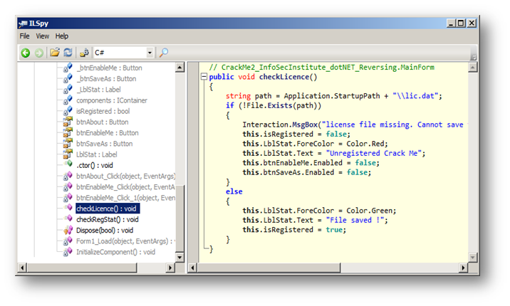Click the InitializeComponent method icon
Viewport: 510px width, 306px height.
68,252
